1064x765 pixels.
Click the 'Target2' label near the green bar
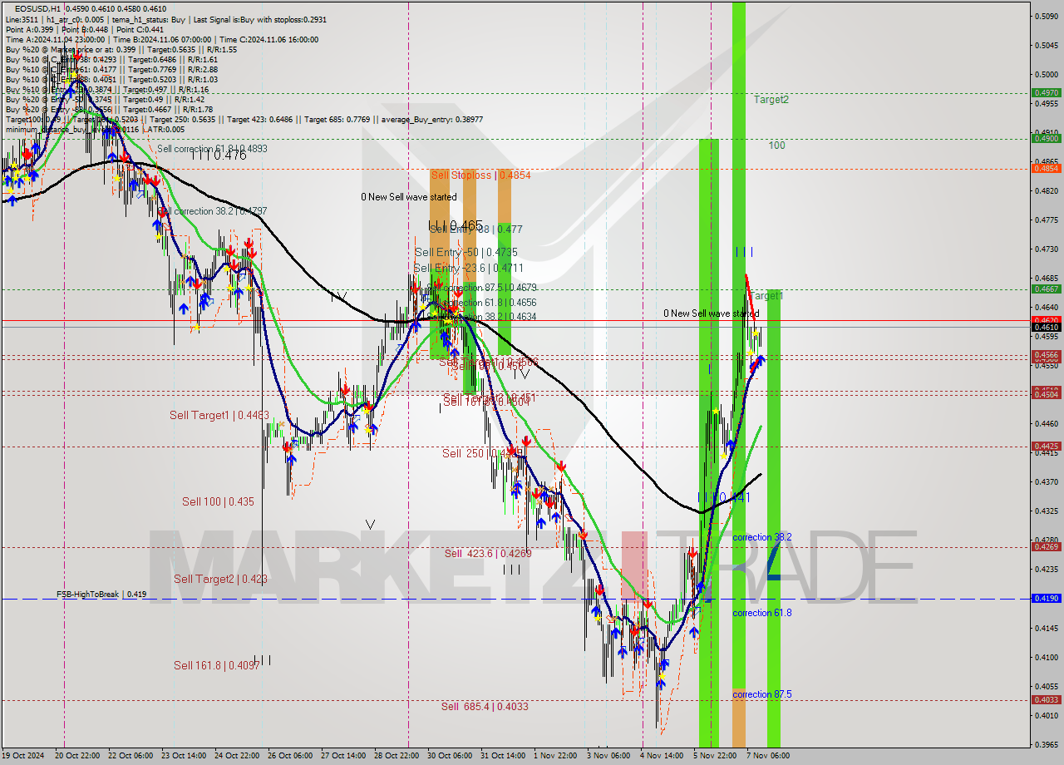click(x=771, y=100)
